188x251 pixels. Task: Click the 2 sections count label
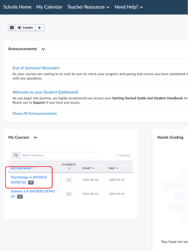pos(123,155)
